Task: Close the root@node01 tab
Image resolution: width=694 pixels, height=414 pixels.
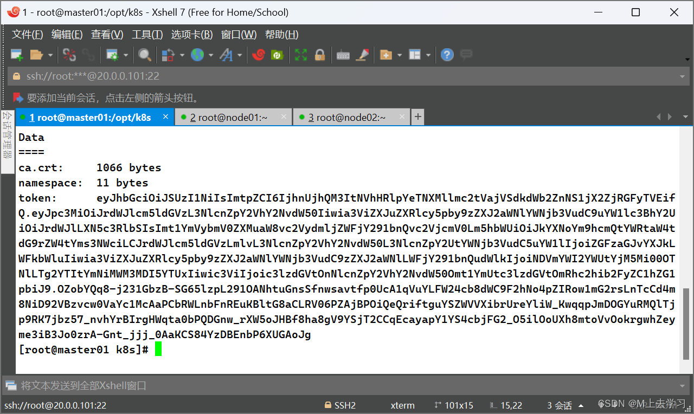Action: pyautogui.click(x=284, y=117)
